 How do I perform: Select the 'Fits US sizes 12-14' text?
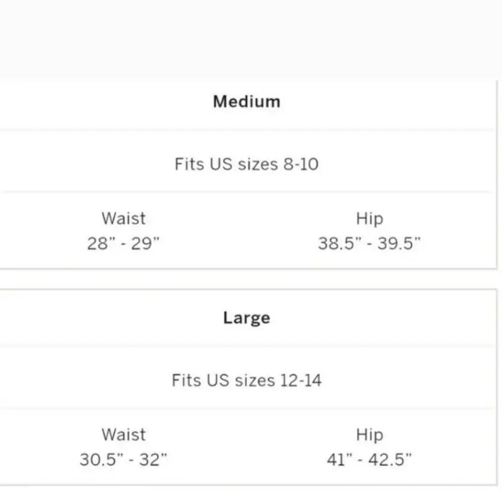pyautogui.click(x=246, y=380)
